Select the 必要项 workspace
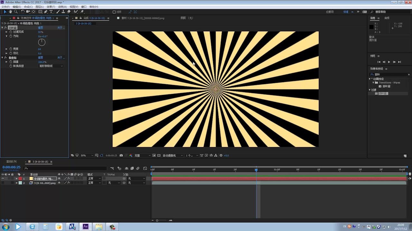Image resolution: width=412 pixels, height=231 pixels. tap(330, 12)
